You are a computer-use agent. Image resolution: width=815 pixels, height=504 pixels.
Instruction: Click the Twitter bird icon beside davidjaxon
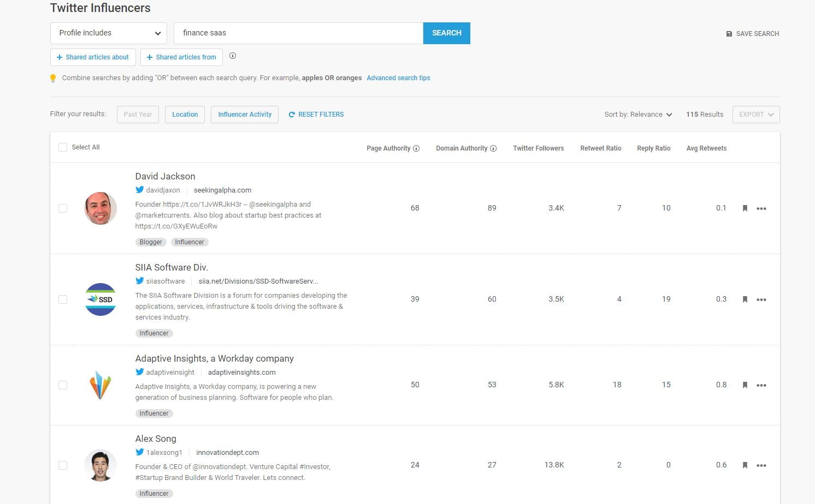coord(140,190)
